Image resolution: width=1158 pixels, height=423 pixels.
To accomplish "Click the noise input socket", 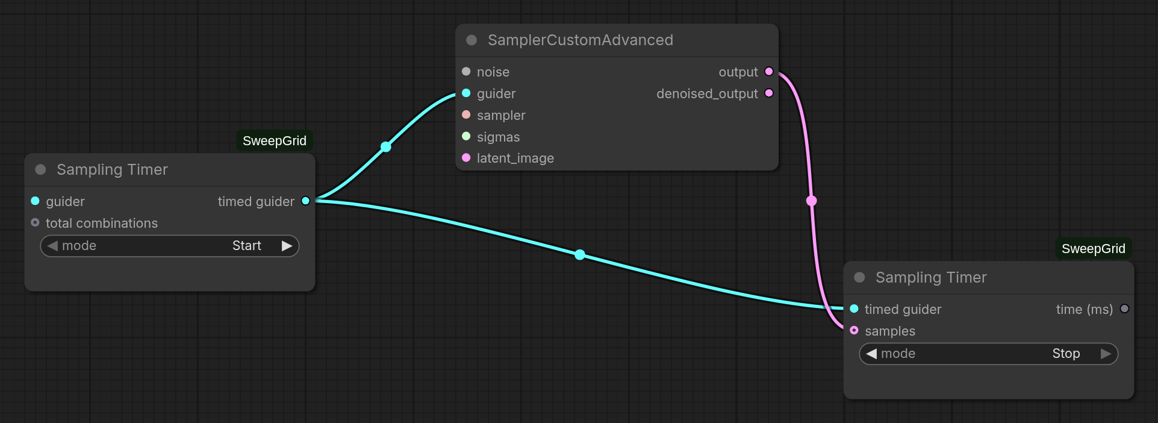I will [x=466, y=71].
